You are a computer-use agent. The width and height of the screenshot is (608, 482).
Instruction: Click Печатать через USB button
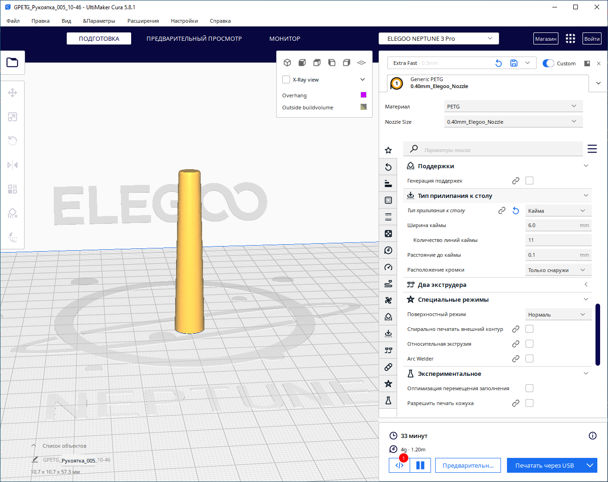point(545,465)
